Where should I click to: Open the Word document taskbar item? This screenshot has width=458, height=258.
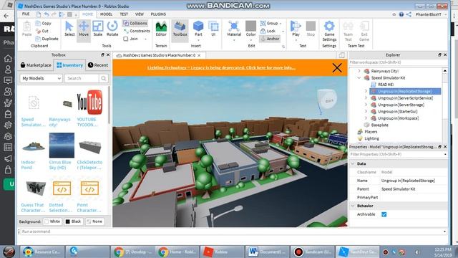(x=267, y=252)
